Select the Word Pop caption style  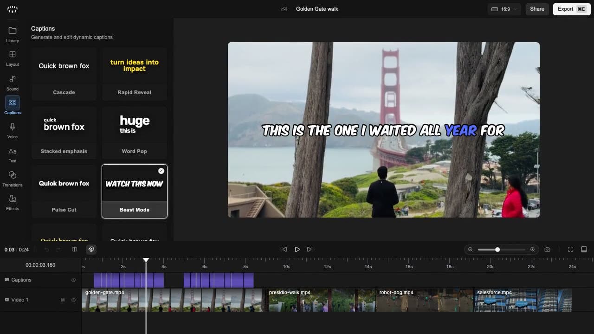coord(135,133)
